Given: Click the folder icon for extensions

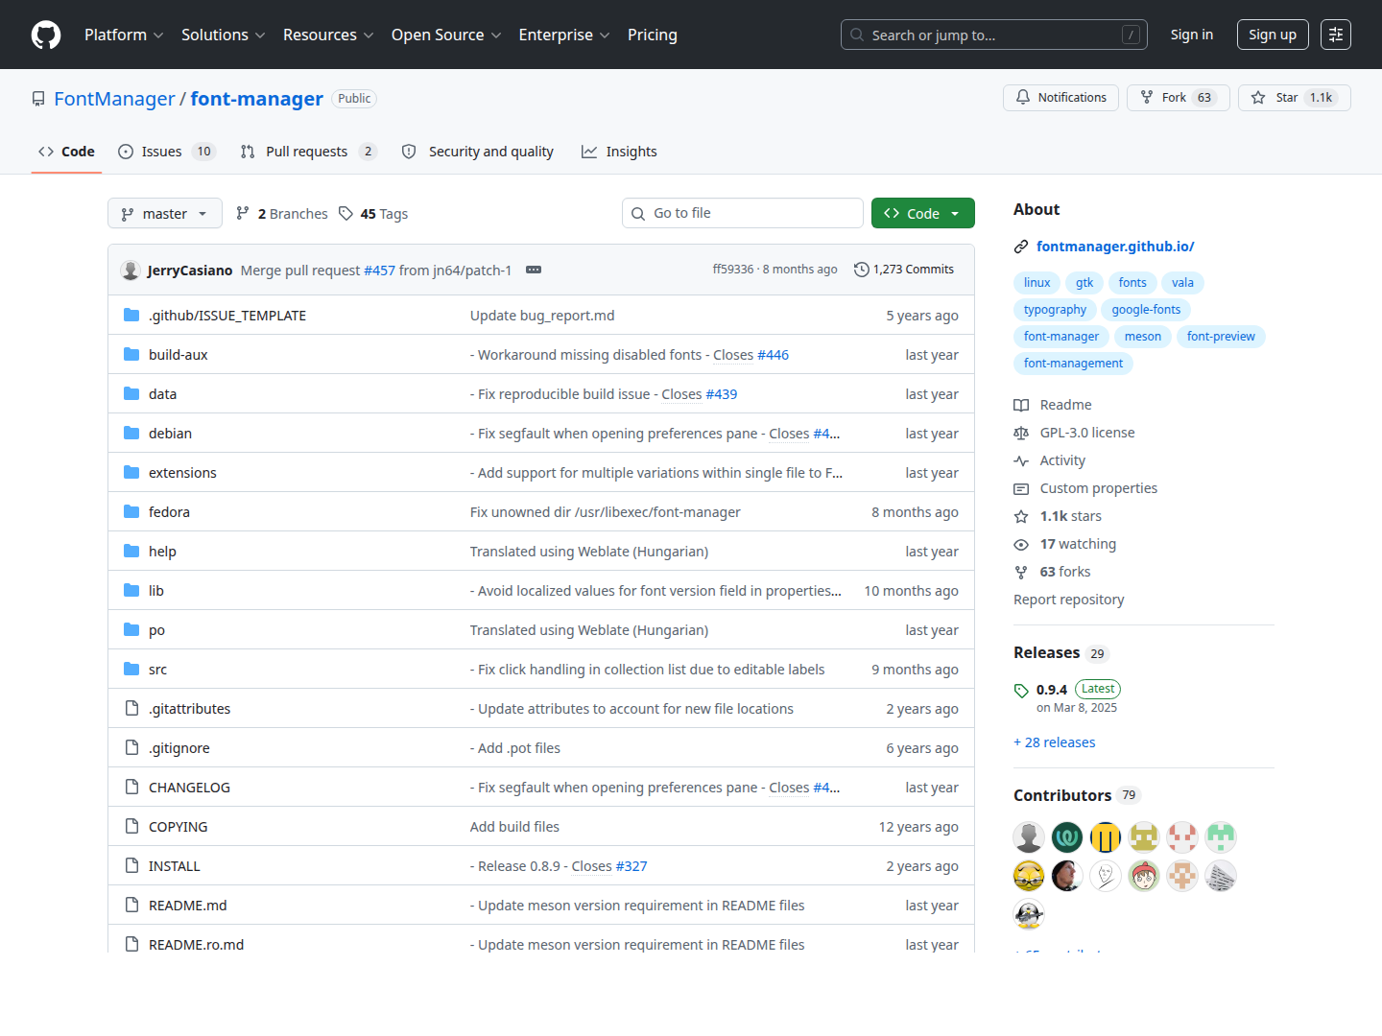Looking at the screenshot, I should tap(131, 473).
